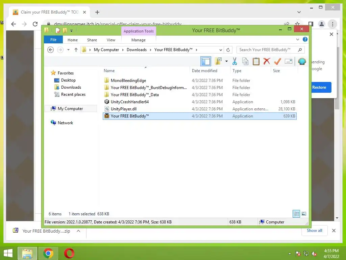The width and height of the screenshot is (346, 260).
Task: Select Your FREE BitBuddy_Data folder
Action: [199, 95]
